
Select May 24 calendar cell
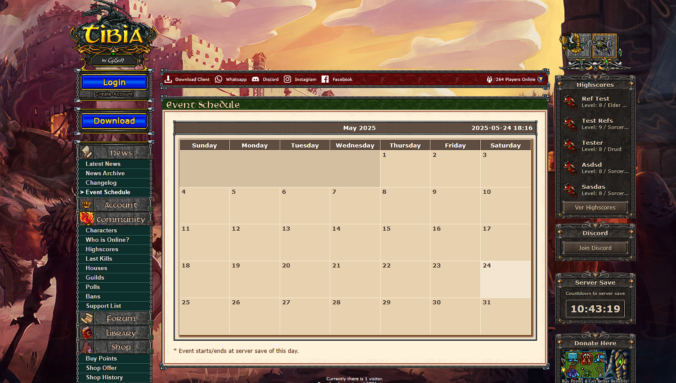(x=506, y=279)
